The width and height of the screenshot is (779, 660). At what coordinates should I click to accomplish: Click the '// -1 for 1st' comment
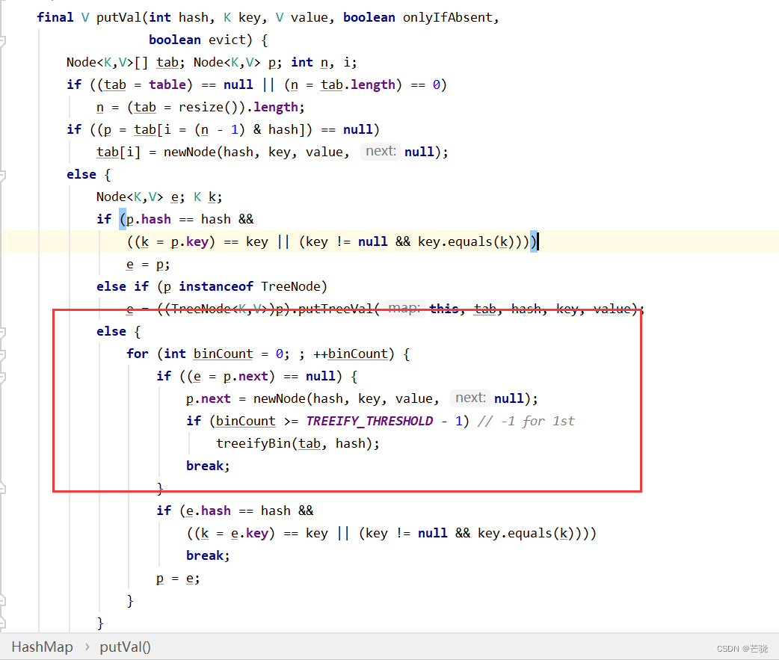(x=526, y=421)
